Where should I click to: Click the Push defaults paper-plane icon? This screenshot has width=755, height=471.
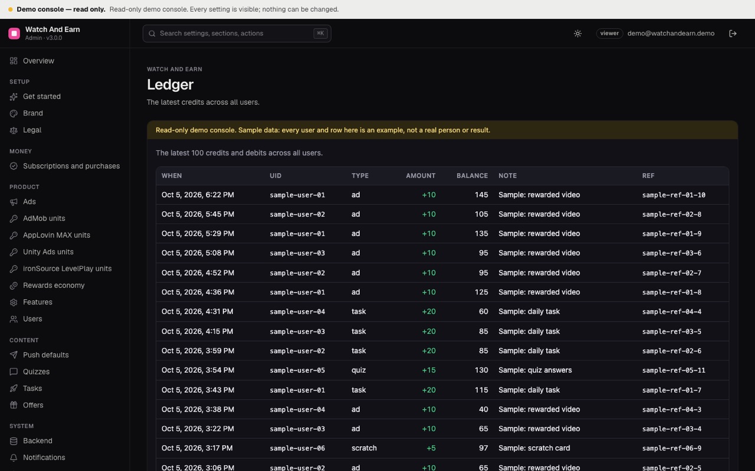(x=14, y=355)
